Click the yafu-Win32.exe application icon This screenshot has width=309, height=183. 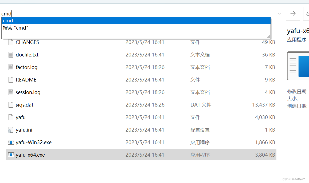click(x=11, y=142)
